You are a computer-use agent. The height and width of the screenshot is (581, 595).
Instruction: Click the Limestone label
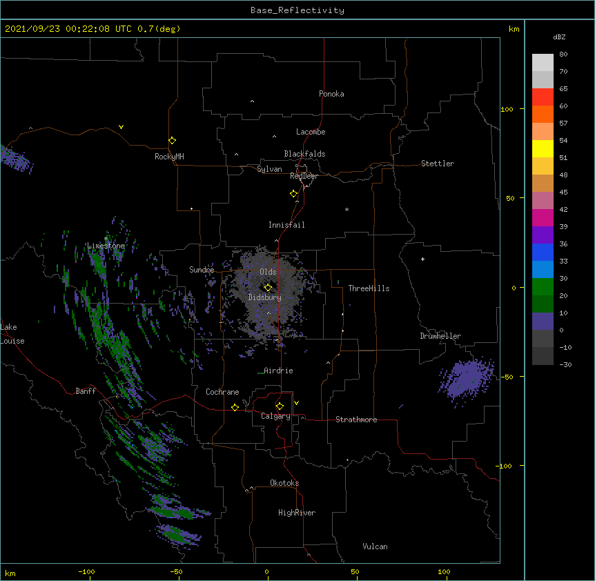tap(106, 246)
